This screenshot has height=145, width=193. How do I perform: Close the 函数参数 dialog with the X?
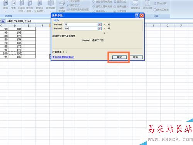click(142, 15)
